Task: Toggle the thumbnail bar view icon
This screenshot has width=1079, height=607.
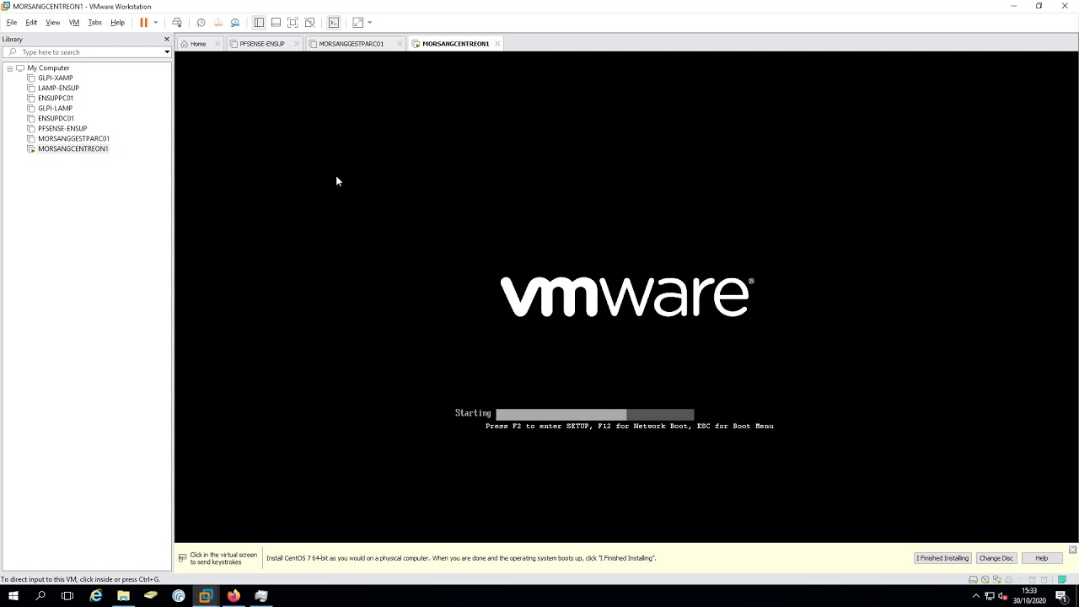Action: (x=276, y=23)
